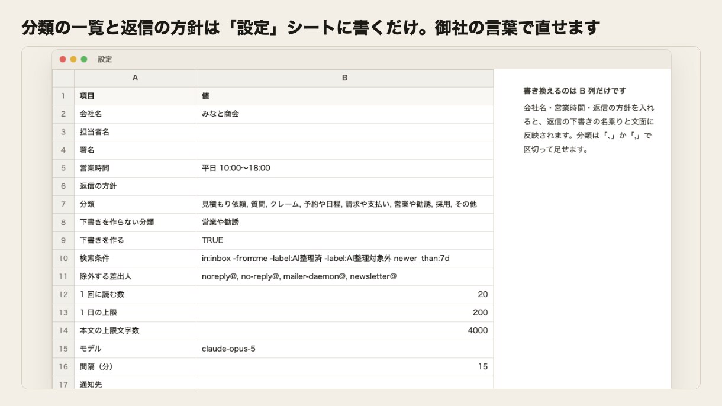Click the value cell '200'
Viewport: 722px width, 406px height.
pos(344,312)
